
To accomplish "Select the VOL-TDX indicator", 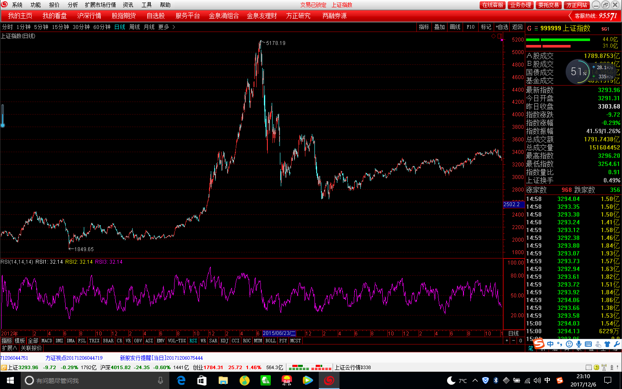I will [x=177, y=341].
